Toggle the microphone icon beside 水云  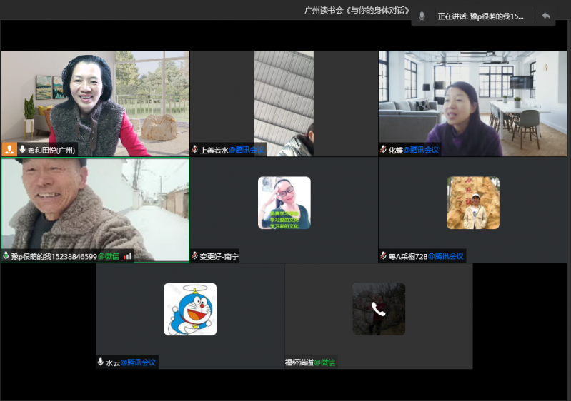click(x=101, y=362)
